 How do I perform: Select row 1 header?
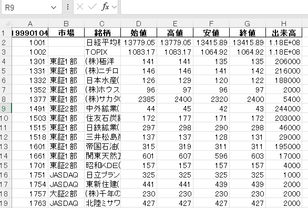point(6,33)
